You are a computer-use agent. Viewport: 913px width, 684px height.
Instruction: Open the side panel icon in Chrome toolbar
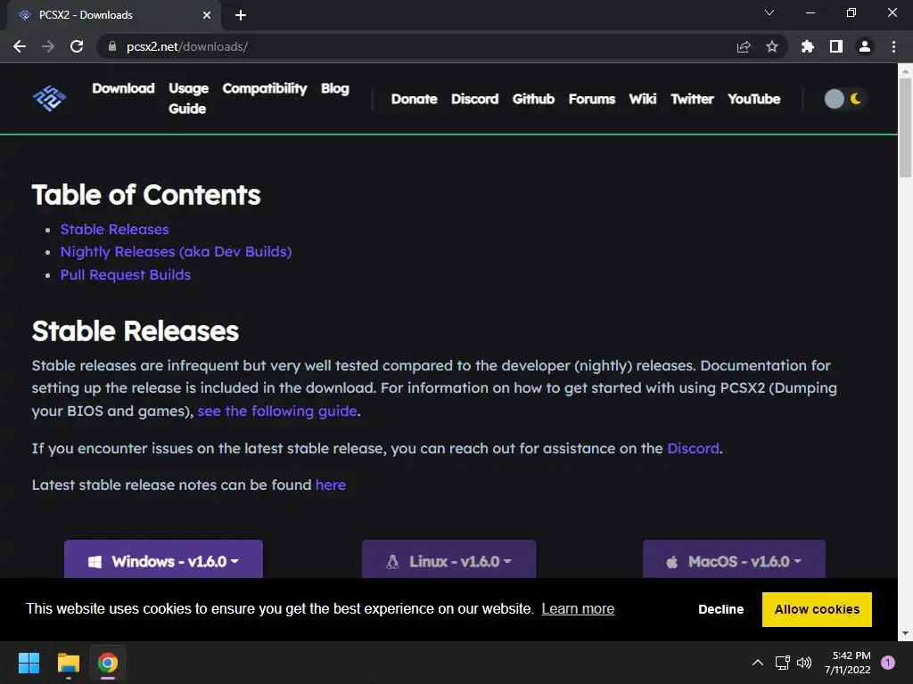click(x=836, y=46)
